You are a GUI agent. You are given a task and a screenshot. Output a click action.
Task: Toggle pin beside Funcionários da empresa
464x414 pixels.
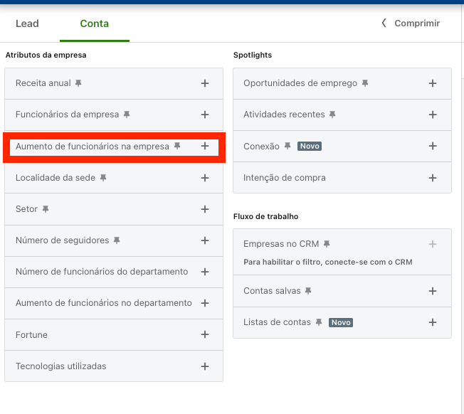click(127, 115)
